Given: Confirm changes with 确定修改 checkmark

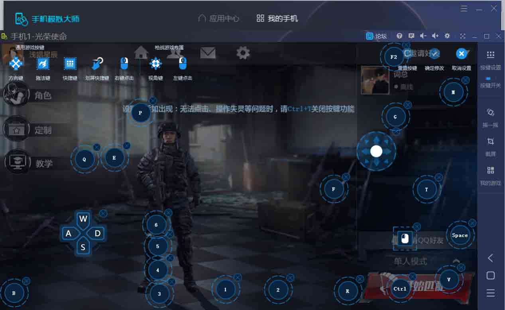Looking at the screenshot, I should (x=434, y=54).
